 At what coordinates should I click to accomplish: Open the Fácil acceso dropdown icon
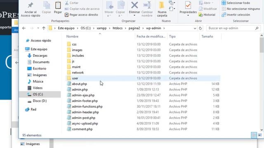172,9
